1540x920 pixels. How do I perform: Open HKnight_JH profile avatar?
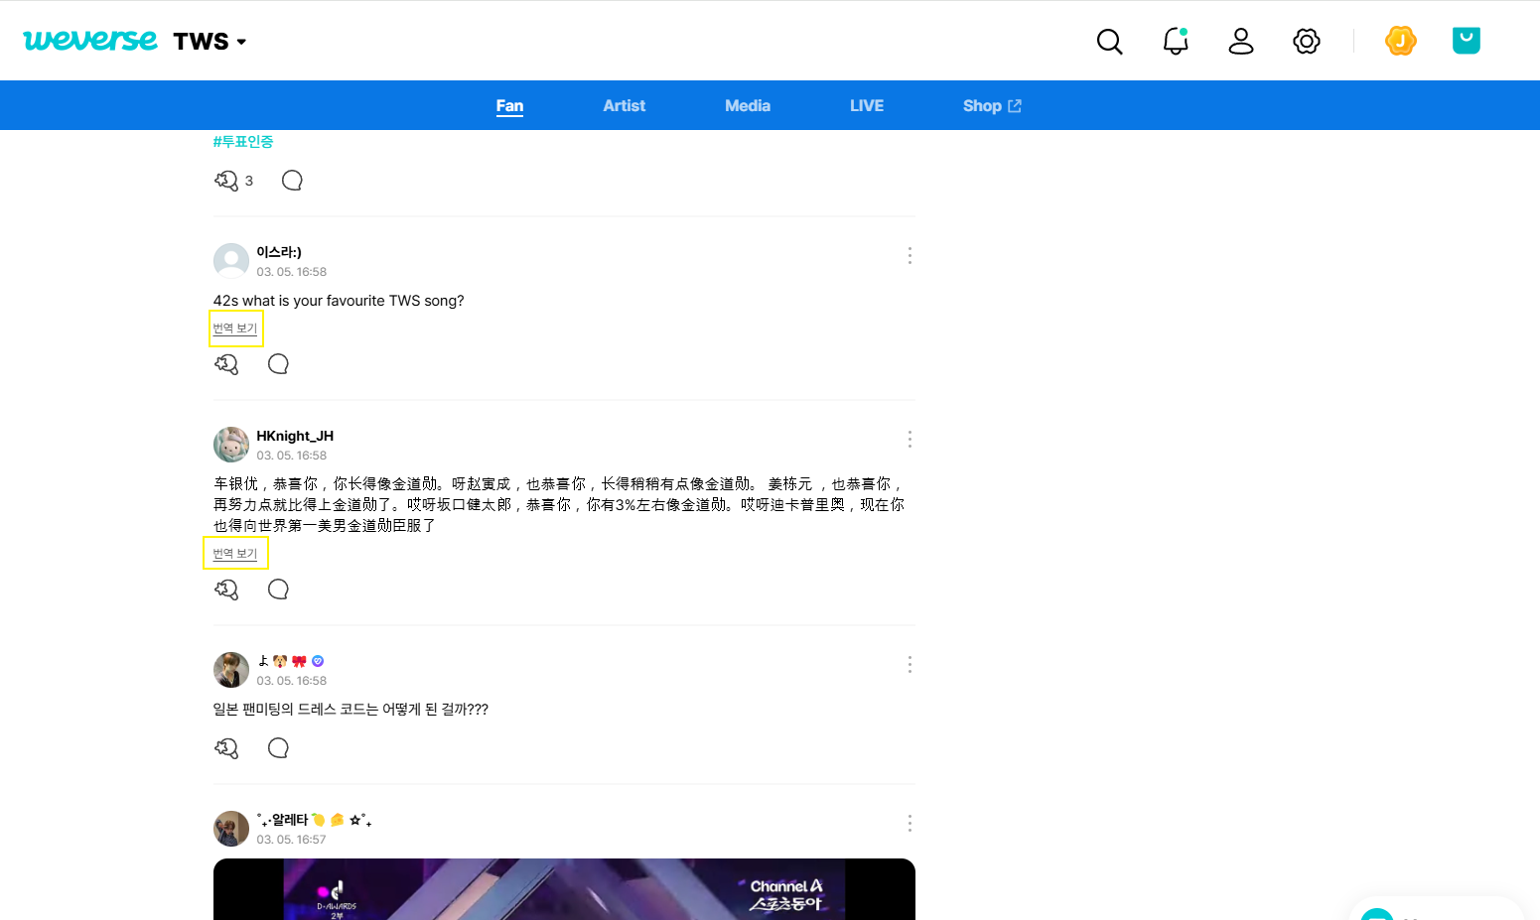click(231, 445)
